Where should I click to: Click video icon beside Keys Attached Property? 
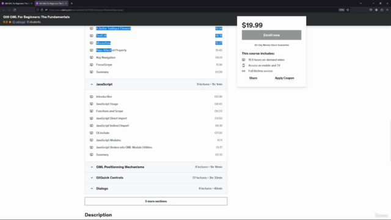tap(92, 50)
